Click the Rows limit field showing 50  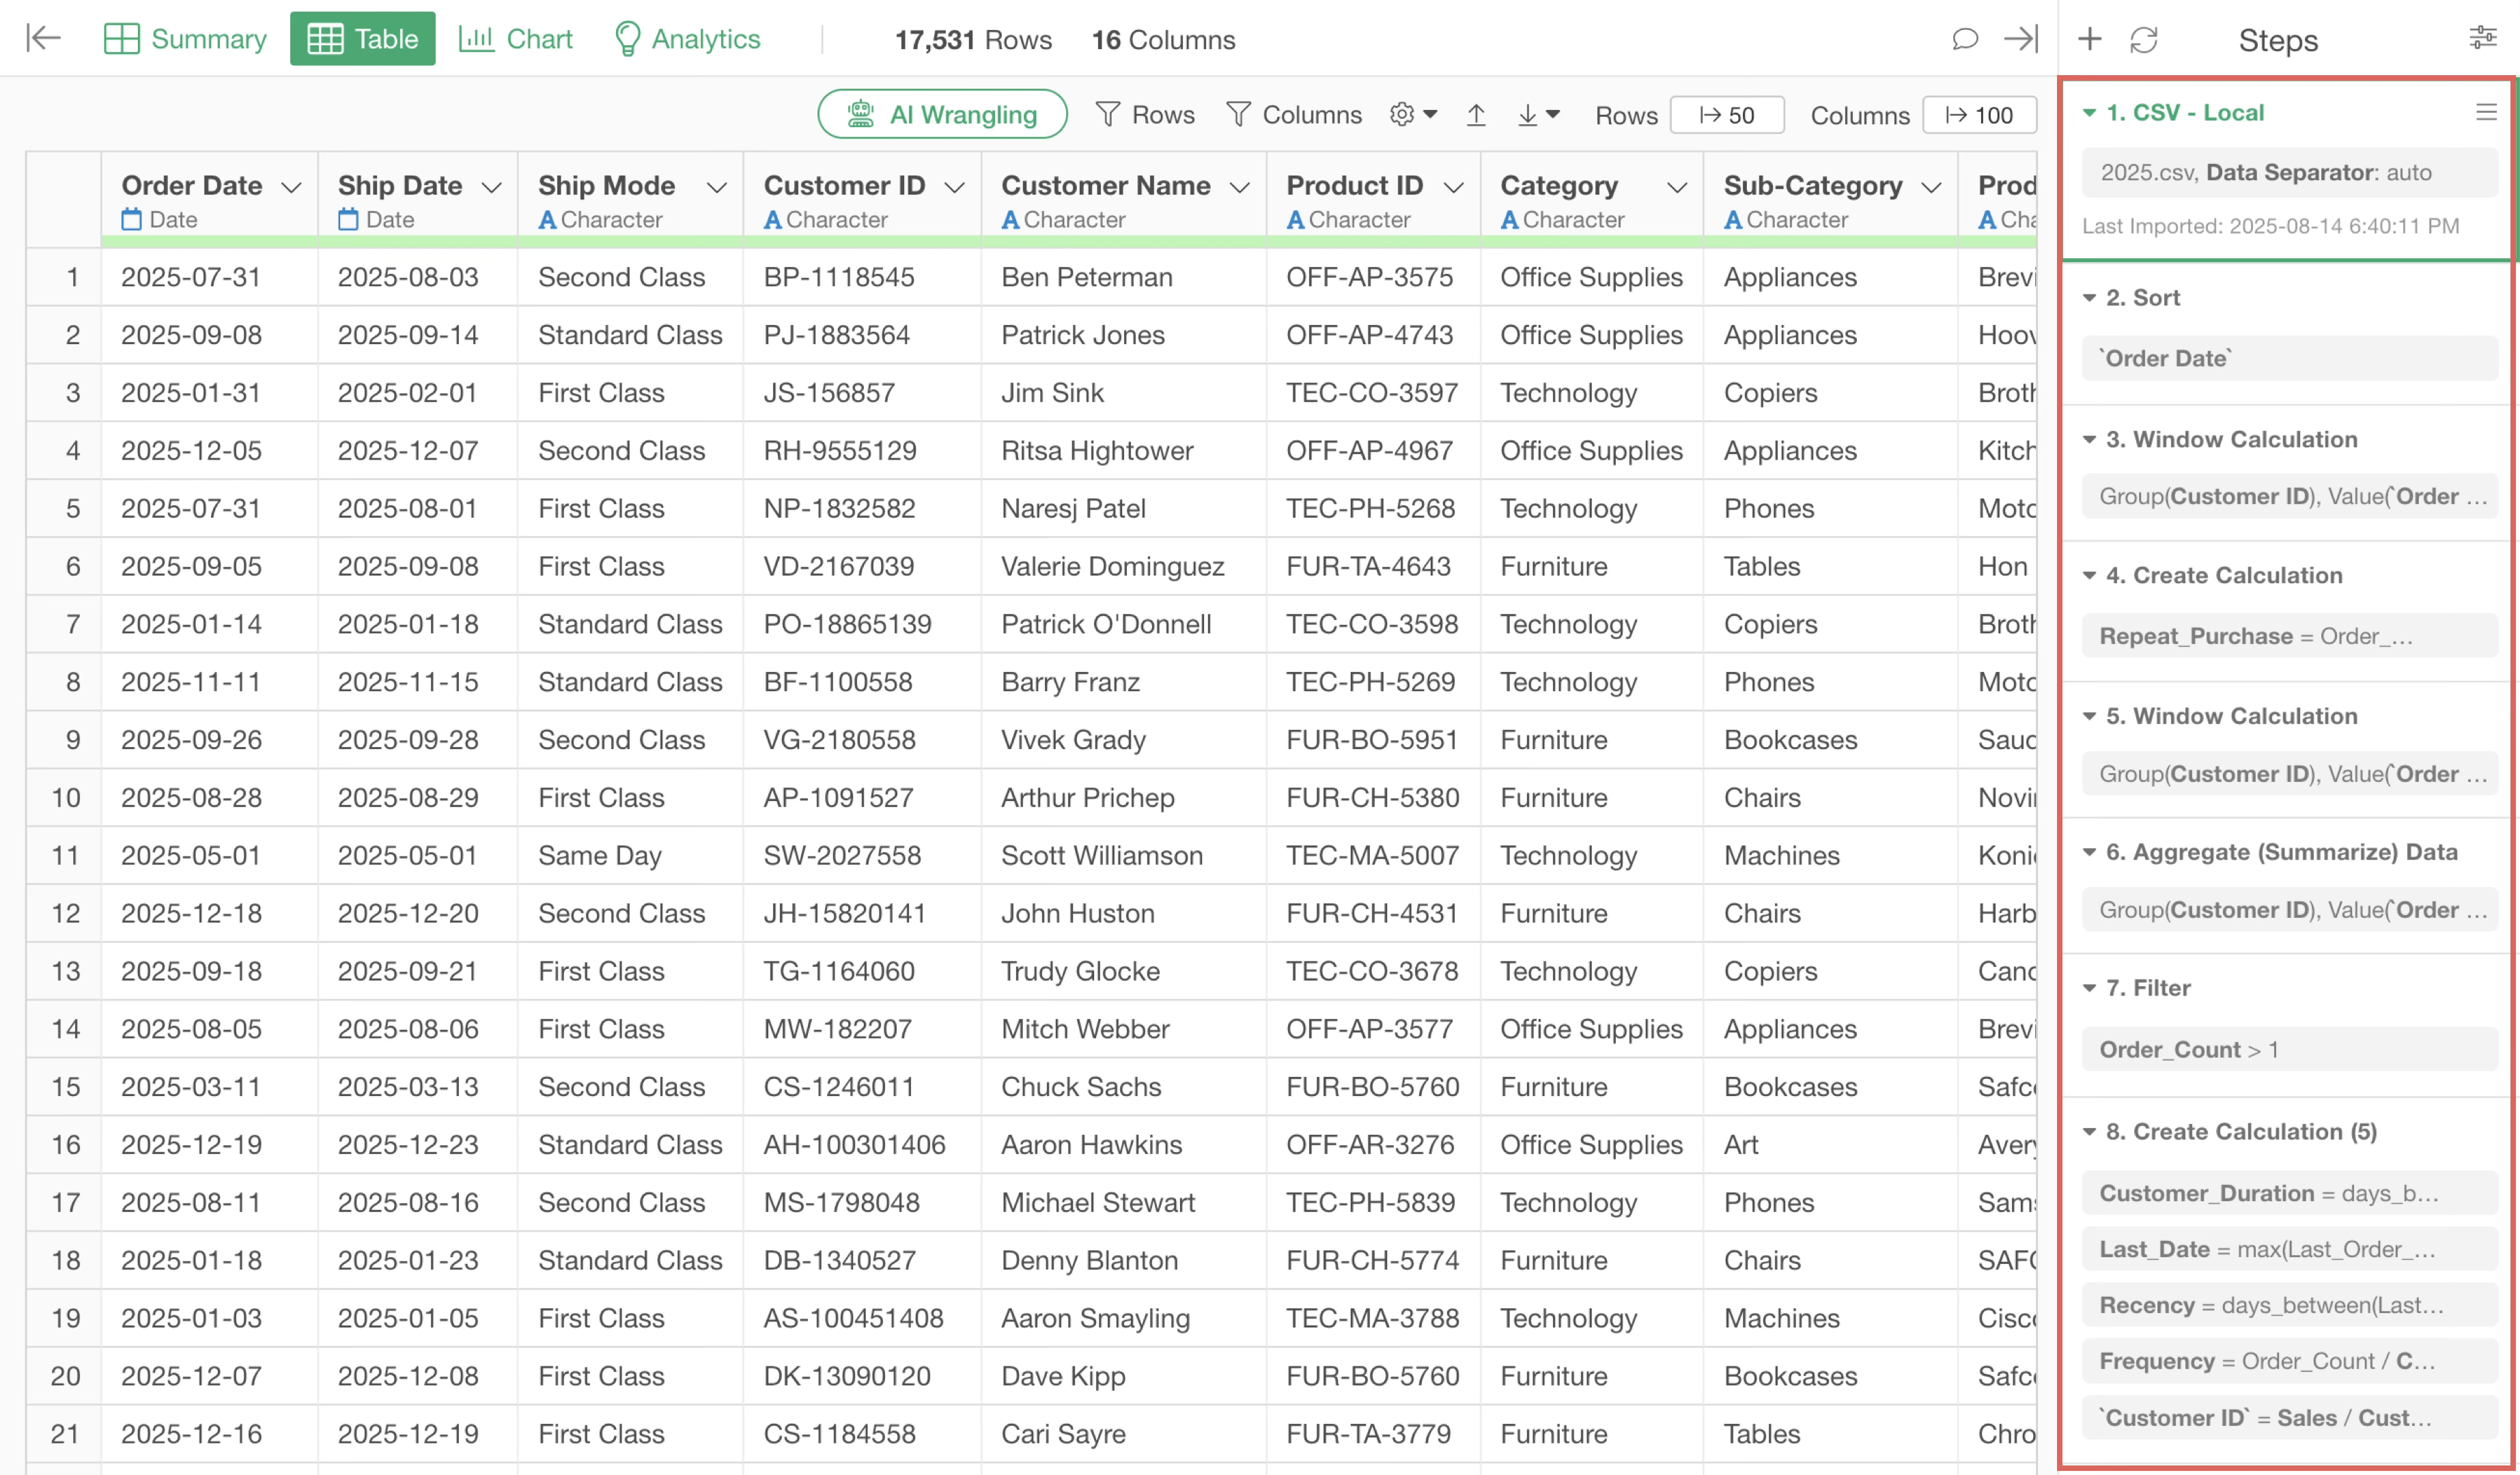[x=1727, y=115]
